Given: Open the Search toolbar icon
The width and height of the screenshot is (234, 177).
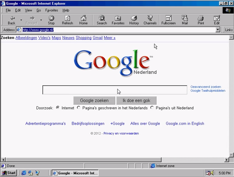Looking at the screenshot, I should (102, 20).
